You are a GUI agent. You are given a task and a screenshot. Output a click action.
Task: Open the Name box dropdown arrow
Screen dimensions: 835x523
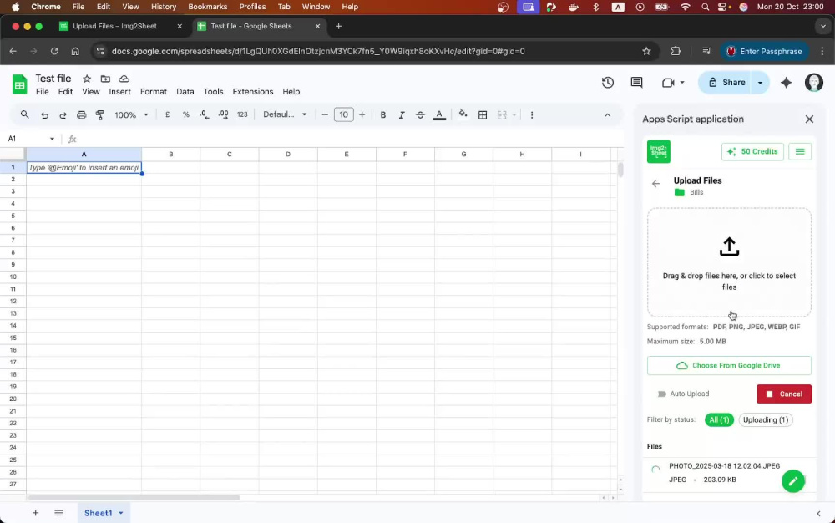pos(52,139)
